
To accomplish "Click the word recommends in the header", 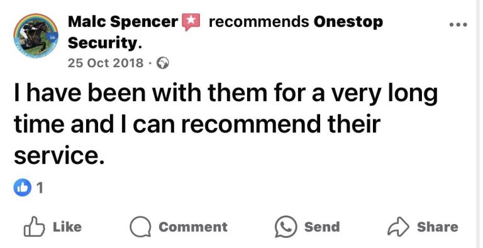I will tap(258, 22).
